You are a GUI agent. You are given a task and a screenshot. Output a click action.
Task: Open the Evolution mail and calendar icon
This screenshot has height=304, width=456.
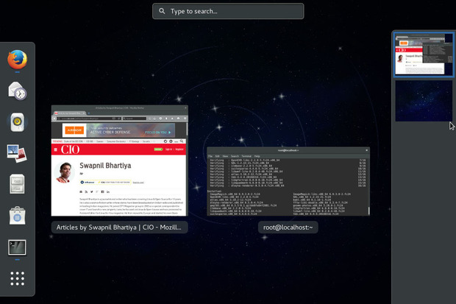[18, 91]
